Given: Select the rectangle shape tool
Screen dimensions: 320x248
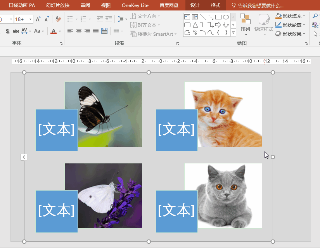Looking at the screenshot, I should tap(218, 17).
